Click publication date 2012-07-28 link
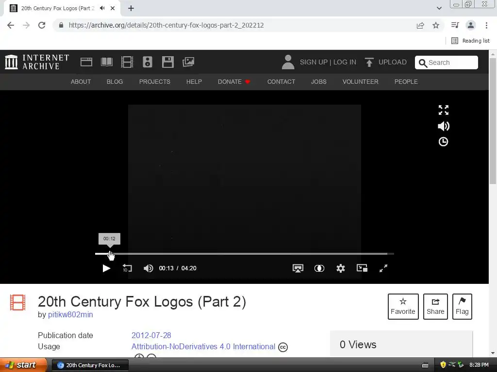 point(151,335)
